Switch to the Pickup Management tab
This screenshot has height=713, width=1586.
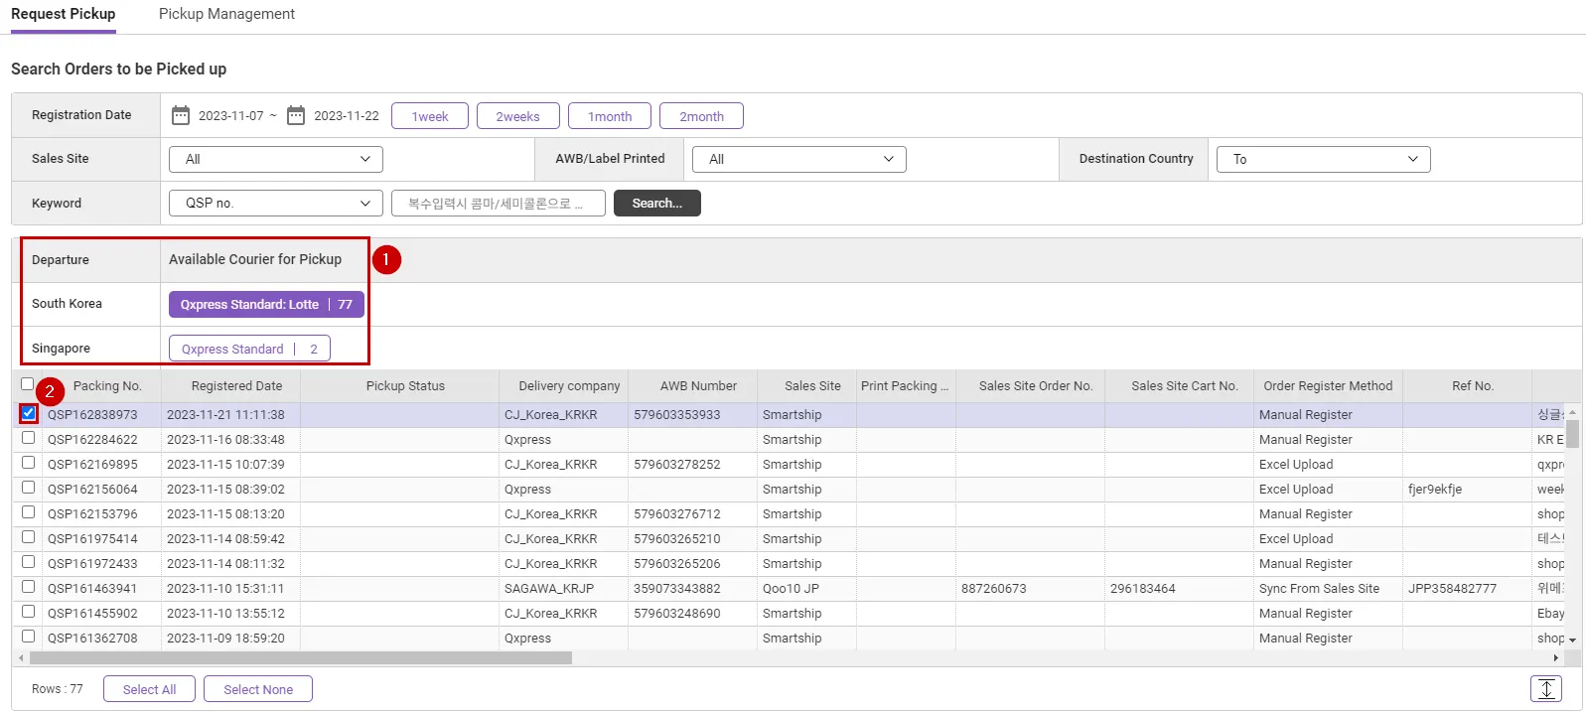(x=226, y=14)
